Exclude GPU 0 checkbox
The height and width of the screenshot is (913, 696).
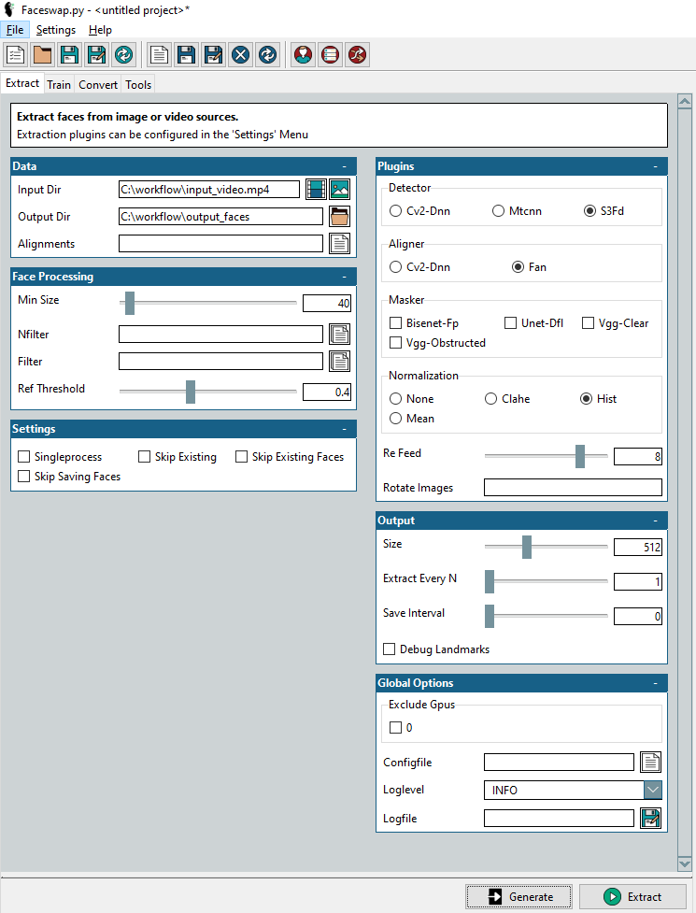click(x=396, y=727)
